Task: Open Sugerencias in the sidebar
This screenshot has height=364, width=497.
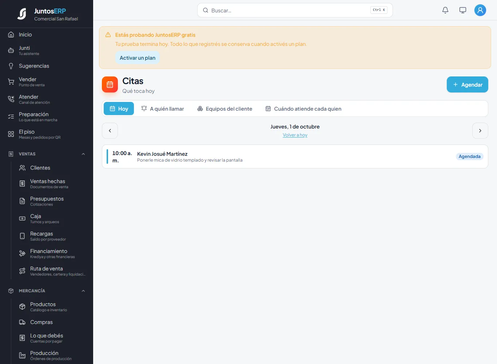Action: pos(47,66)
